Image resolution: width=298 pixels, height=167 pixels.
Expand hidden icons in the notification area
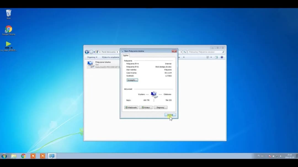pos(265,156)
